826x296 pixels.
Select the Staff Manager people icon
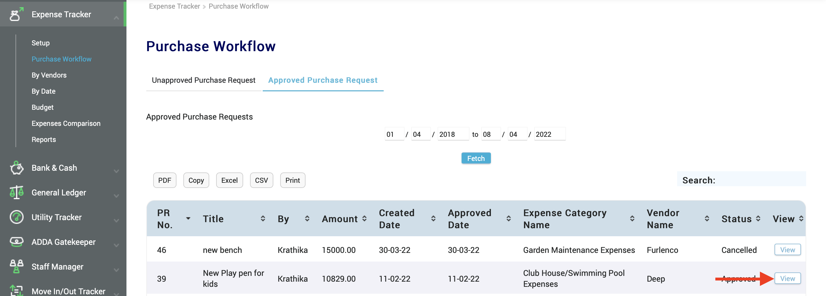(x=16, y=266)
